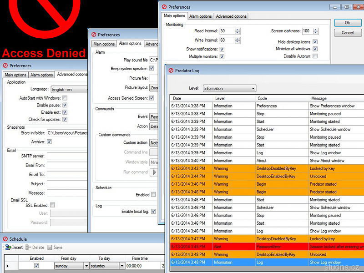The image size is (364, 273).
Task: Uncheck the Enable local log checkbox
Action: 153,211
